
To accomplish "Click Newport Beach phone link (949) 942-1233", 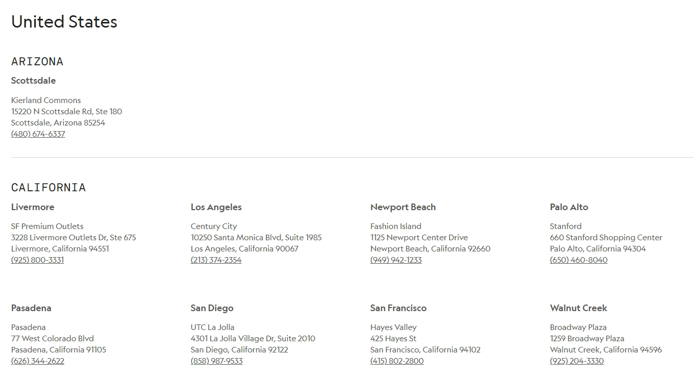I will tap(396, 260).
